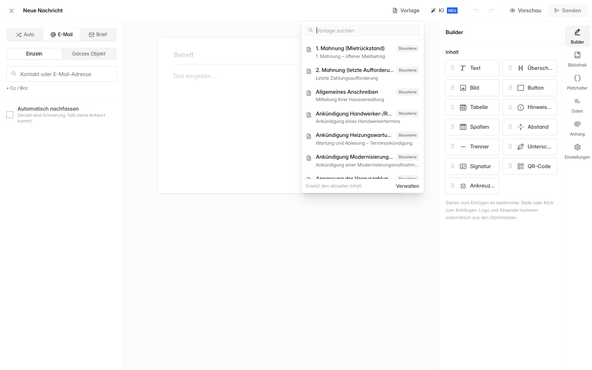This screenshot has width=592, height=370.
Task: Pick the Ankündigung Modernisierung template
Action: 363,161
